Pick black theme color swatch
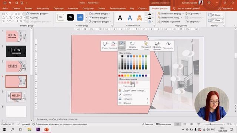 pos(122,57)
